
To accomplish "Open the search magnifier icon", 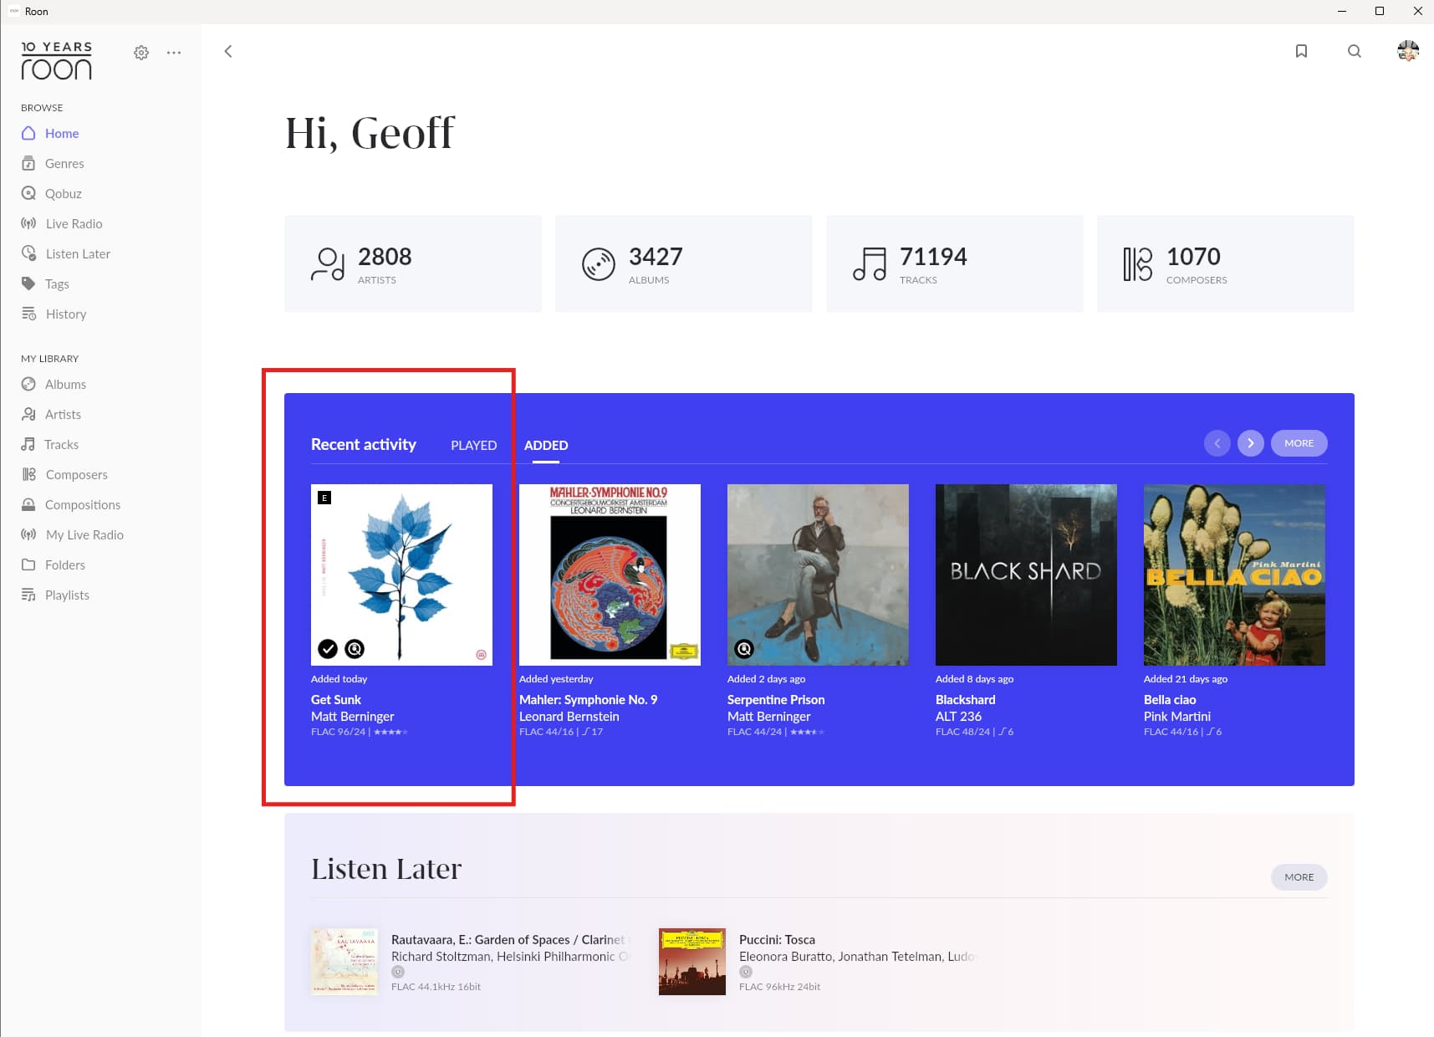I will click(1355, 51).
